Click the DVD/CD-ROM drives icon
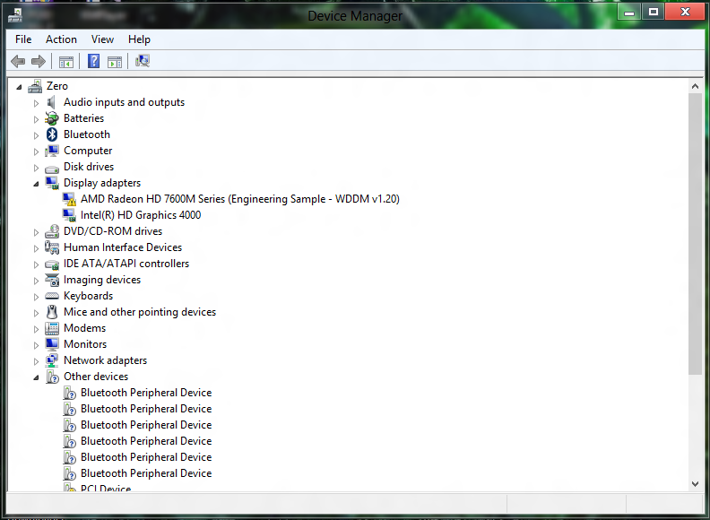Viewport: 710px width, 520px height. coord(52,231)
